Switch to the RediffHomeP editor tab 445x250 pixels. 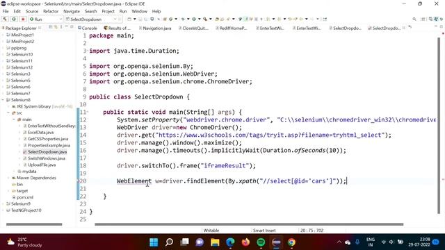pos(232,28)
